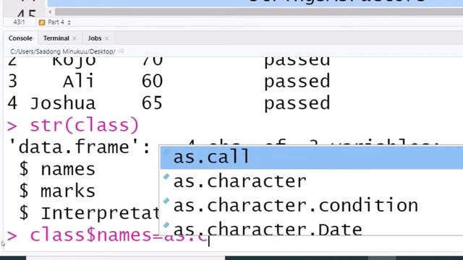The height and width of the screenshot is (260, 463).
Task: Close the Terminal tab
Action: point(75,38)
